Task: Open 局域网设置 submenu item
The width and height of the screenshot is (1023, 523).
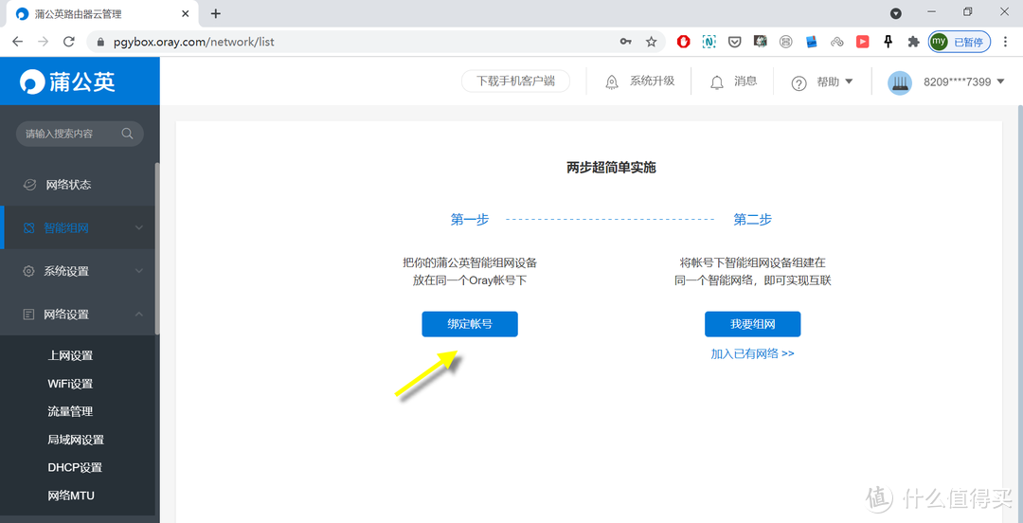Action: coord(76,440)
